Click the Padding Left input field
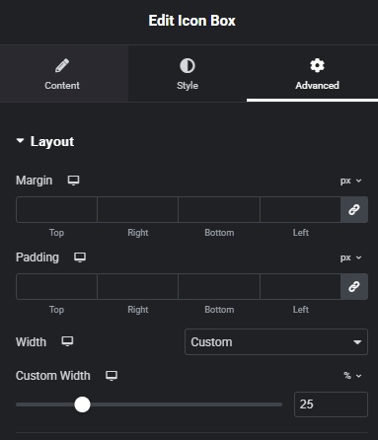The height and width of the screenshot is (440, 378). 300,286
